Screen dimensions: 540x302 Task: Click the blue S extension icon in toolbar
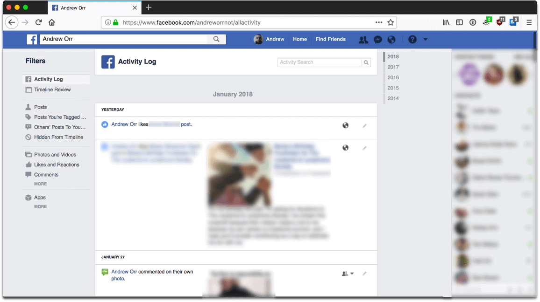point(513,21)
